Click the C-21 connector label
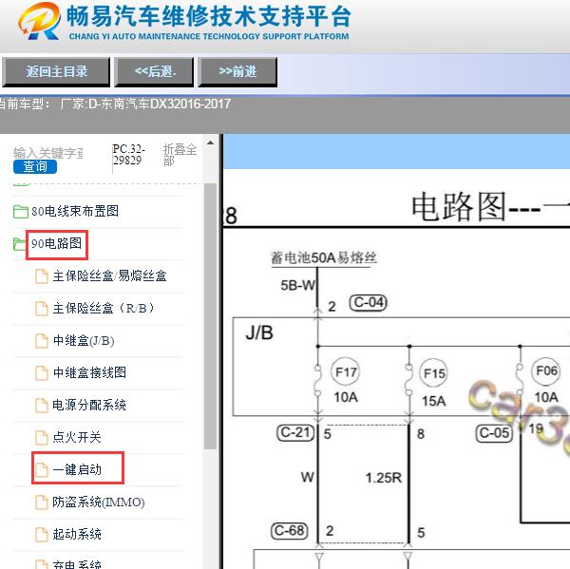The image size is (570, 569). (x=295, y=432)
